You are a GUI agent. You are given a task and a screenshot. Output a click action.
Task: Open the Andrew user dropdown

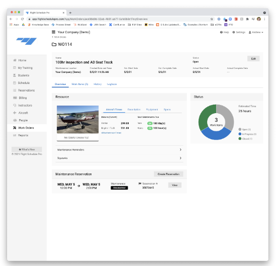tap(256, 32)
